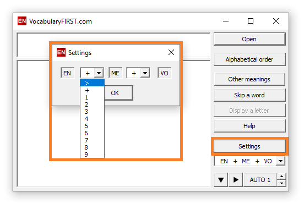Close the Settings dialog
The height and width of the screenshot is (204, 304).
pyautogui.click(x=171, y=52)
